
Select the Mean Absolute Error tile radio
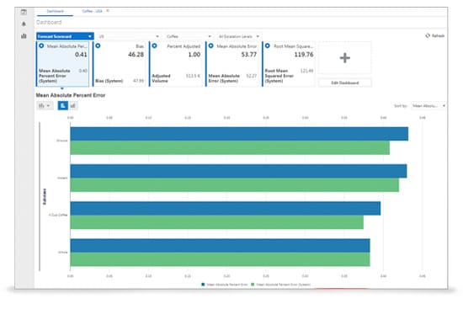click(x=210, y=46)
